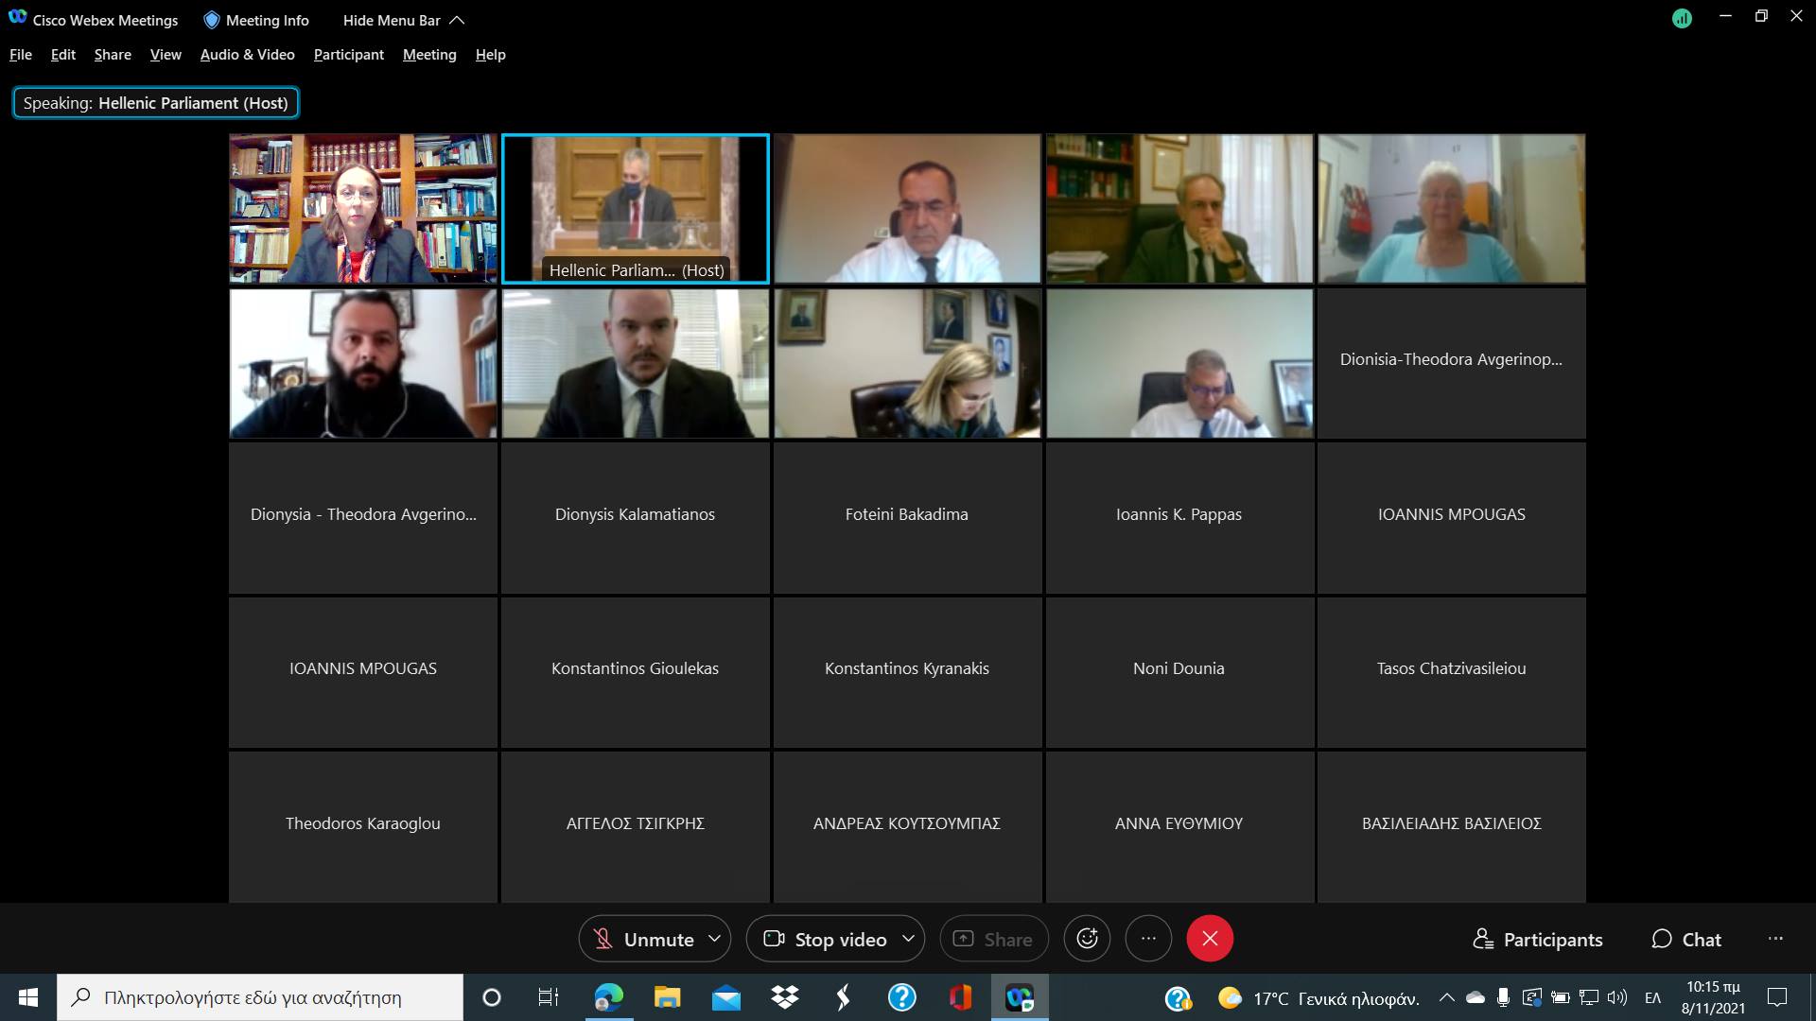
Task: Expand audio options arrow next to Unmute
Action: (x=716, y=939)
